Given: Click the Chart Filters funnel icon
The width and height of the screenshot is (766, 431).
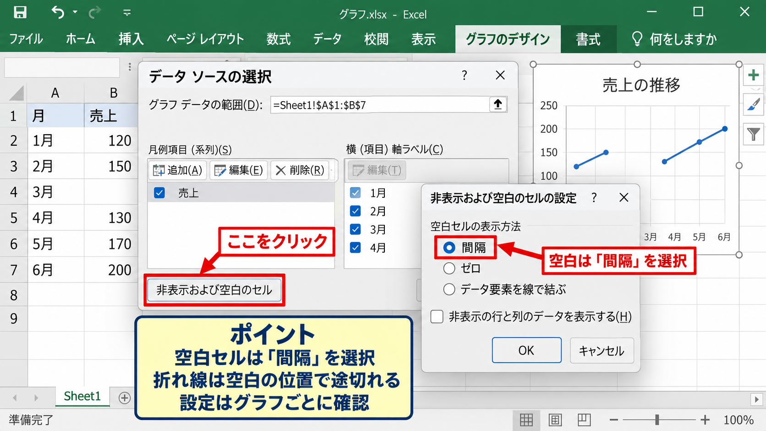Looking at the screenshot, I should 754,134.
